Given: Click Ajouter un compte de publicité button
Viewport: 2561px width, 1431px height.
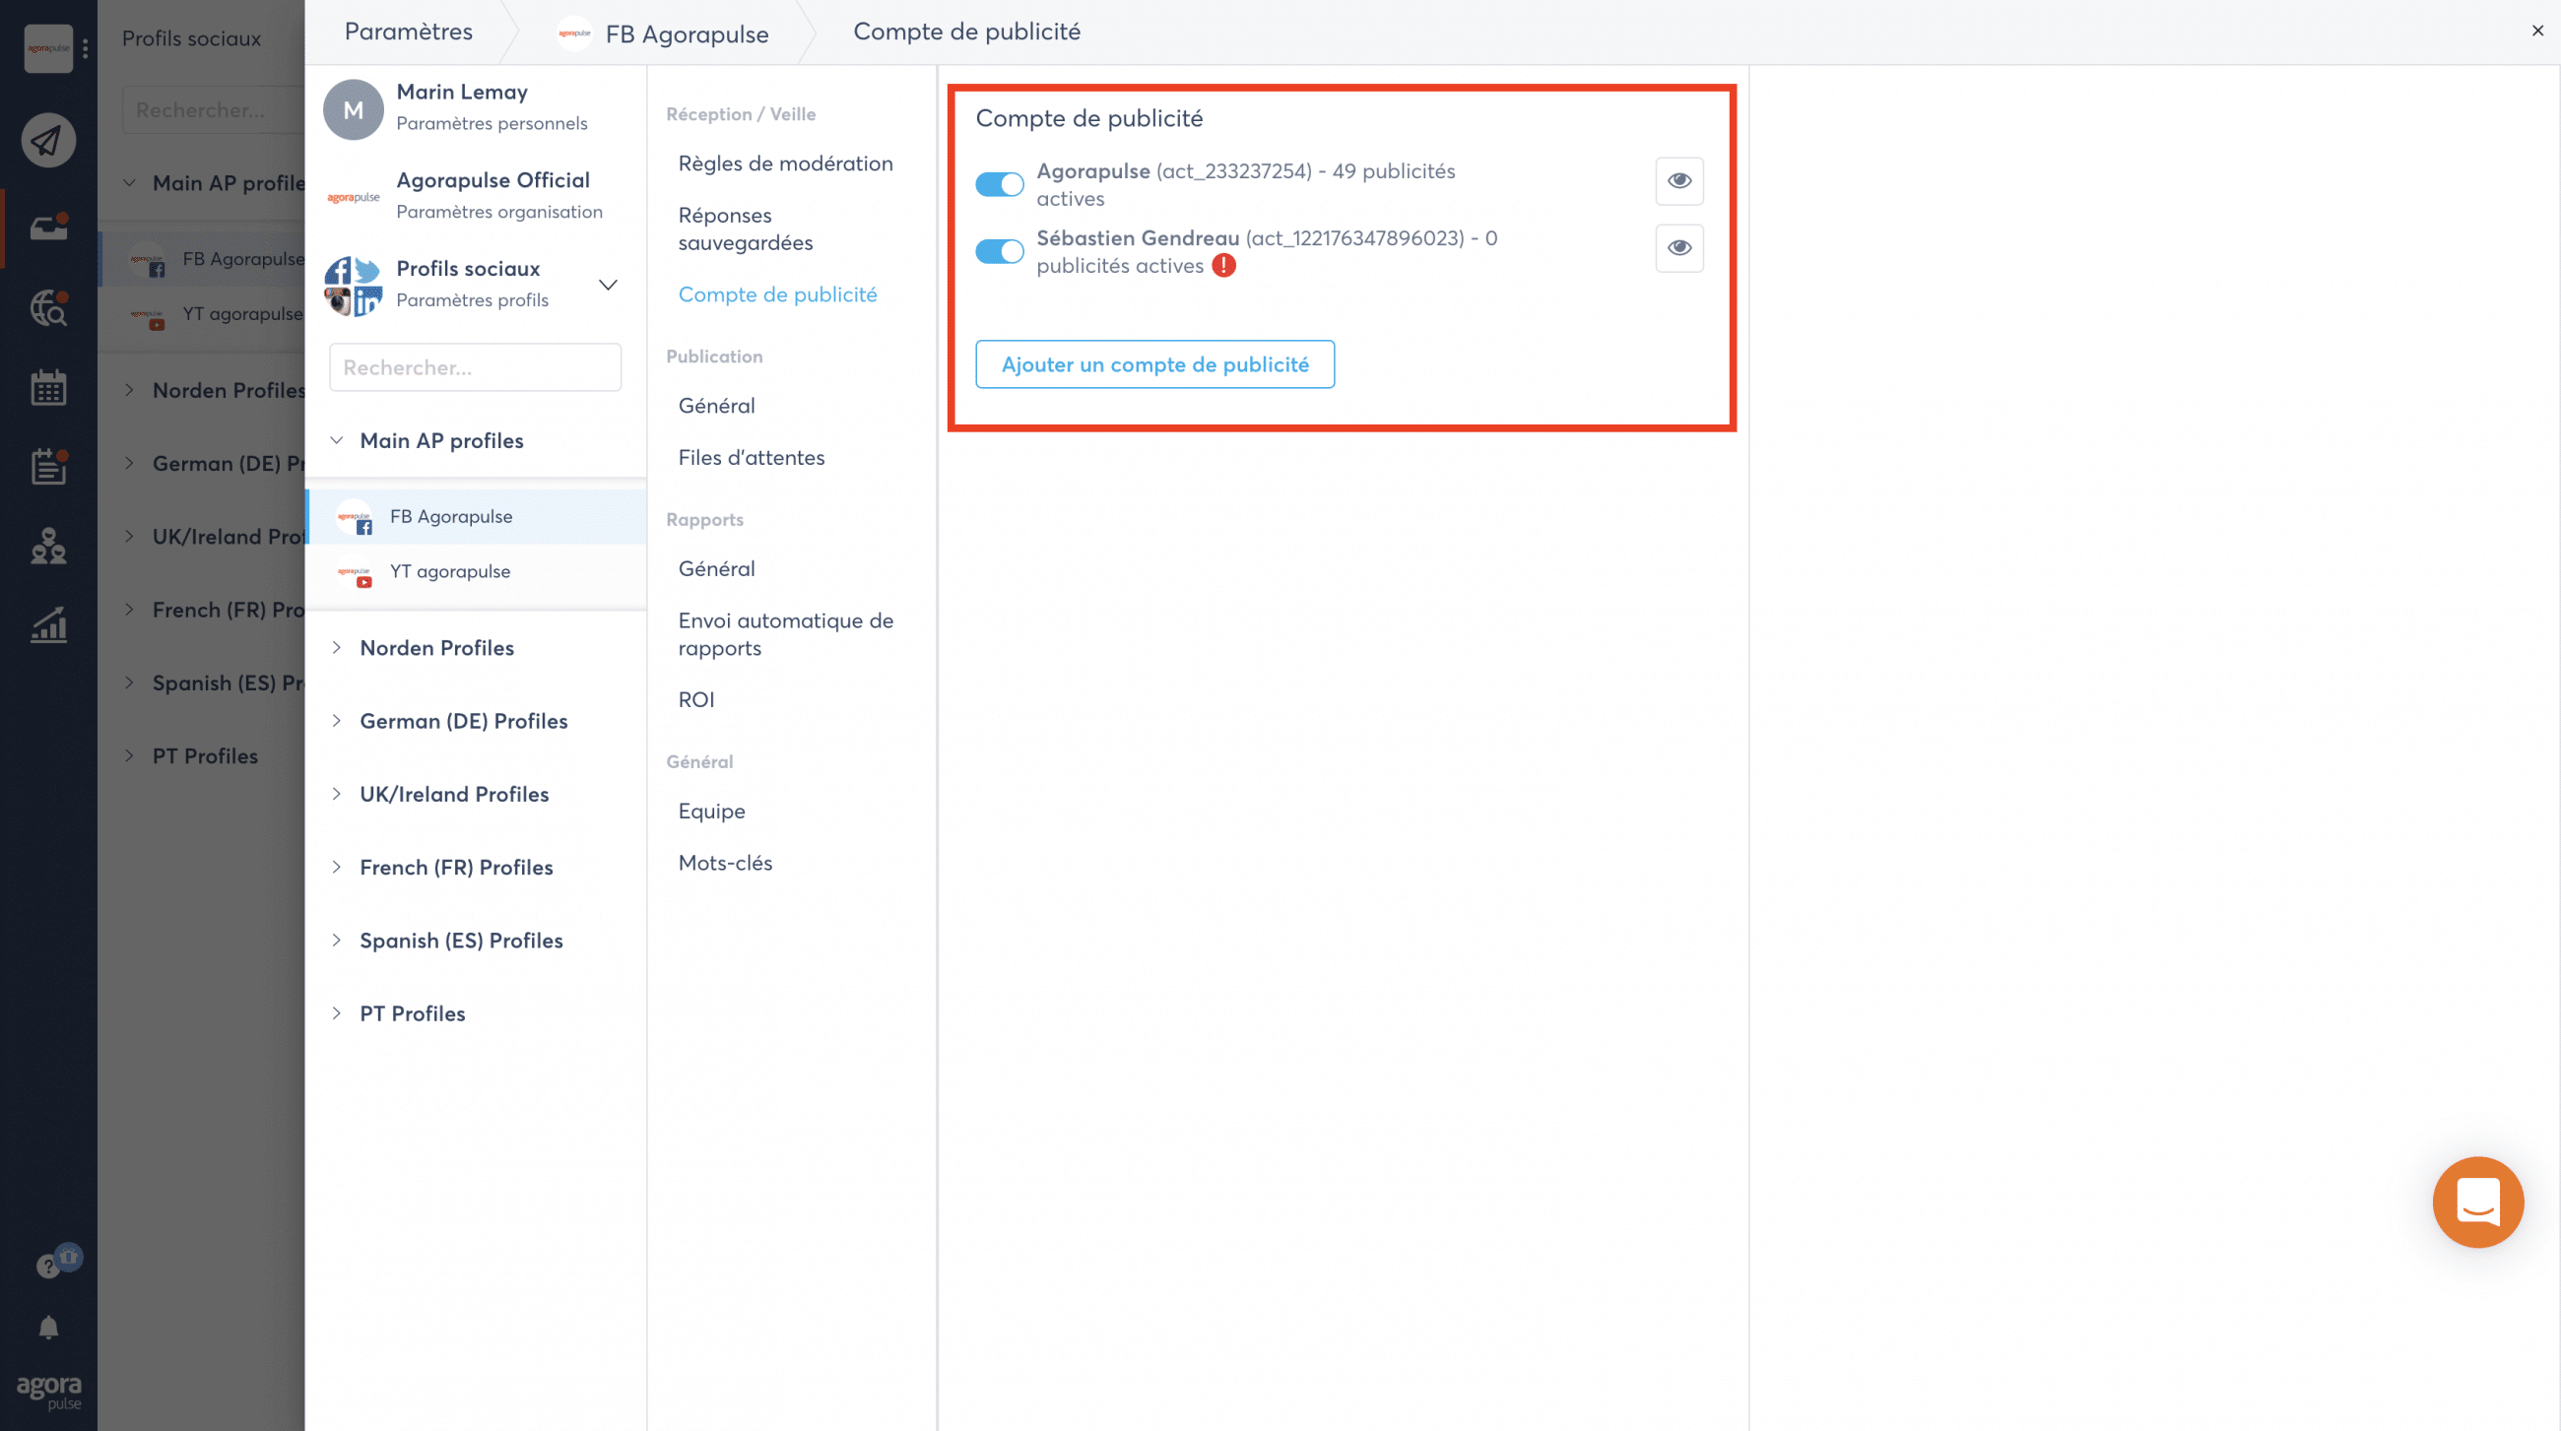Looking at the screenshot, I should [1154, 364].
